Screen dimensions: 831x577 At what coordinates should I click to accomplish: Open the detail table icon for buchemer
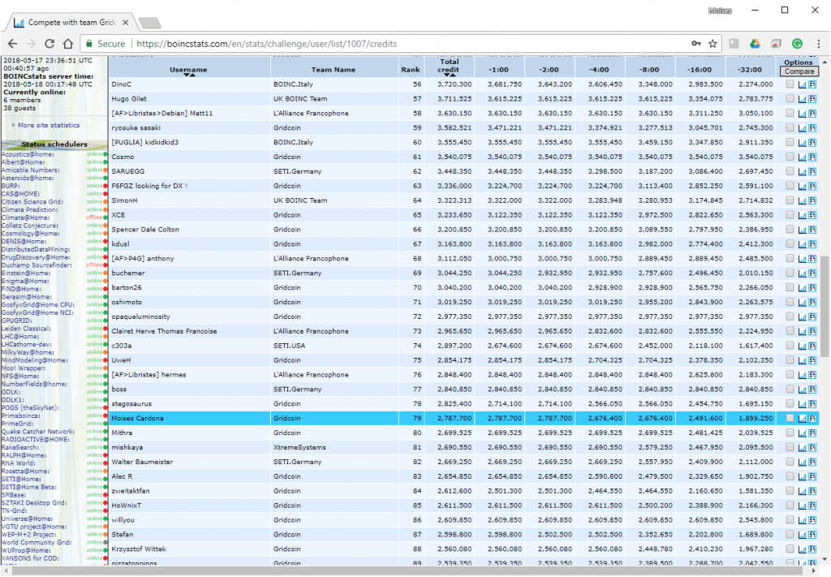[x=812, y=273]
